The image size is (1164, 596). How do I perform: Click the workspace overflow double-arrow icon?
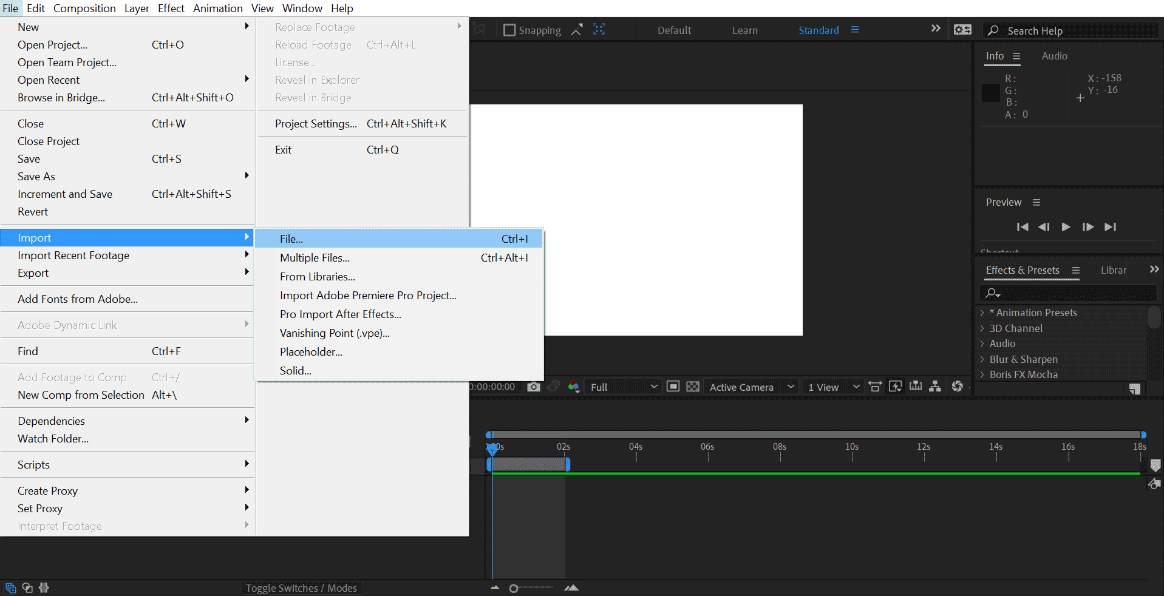[936, 29]
